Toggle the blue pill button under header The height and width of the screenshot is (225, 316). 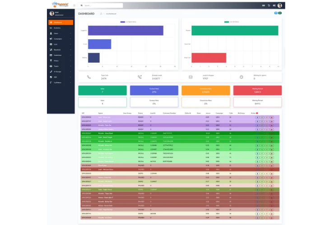[276, 13]
